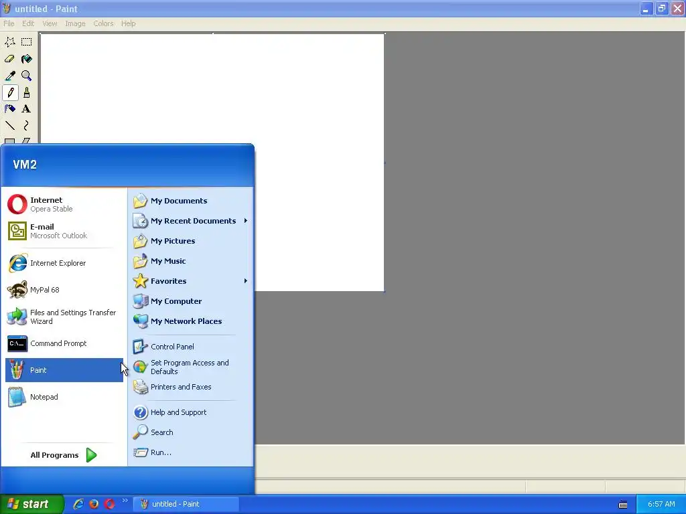
Task: Open Command Prompt from Start menu
Action: click(64, 343)
